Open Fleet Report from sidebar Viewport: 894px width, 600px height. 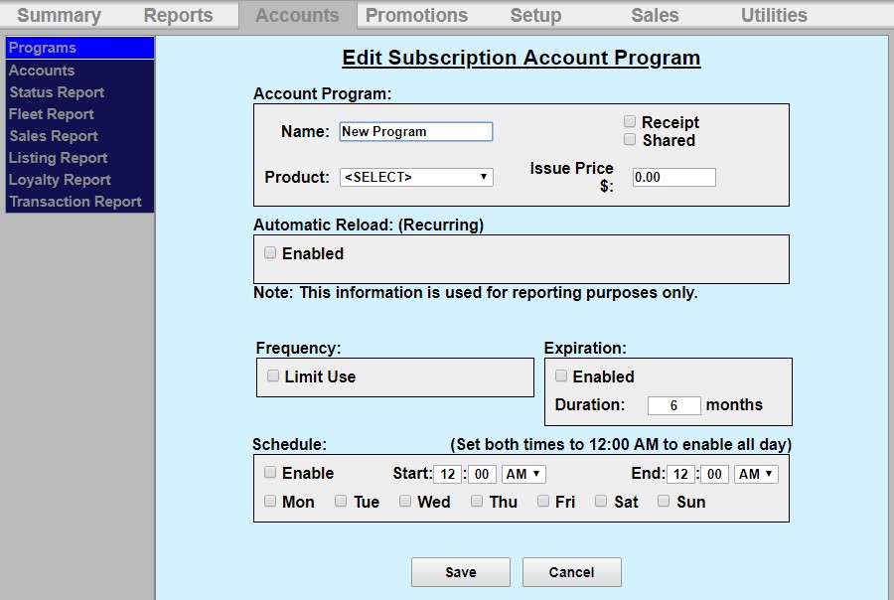click(x=52, y=114)
